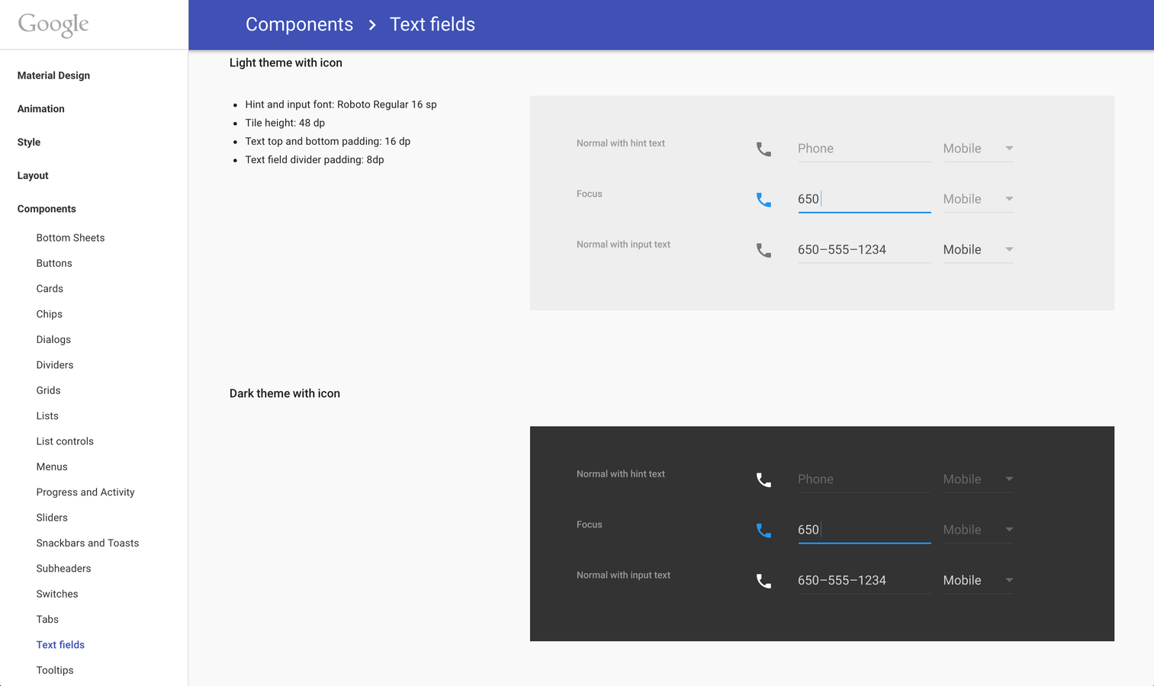
Task: Click the 'Dark theme with icon' heading
Action: (x=284, y=393)
